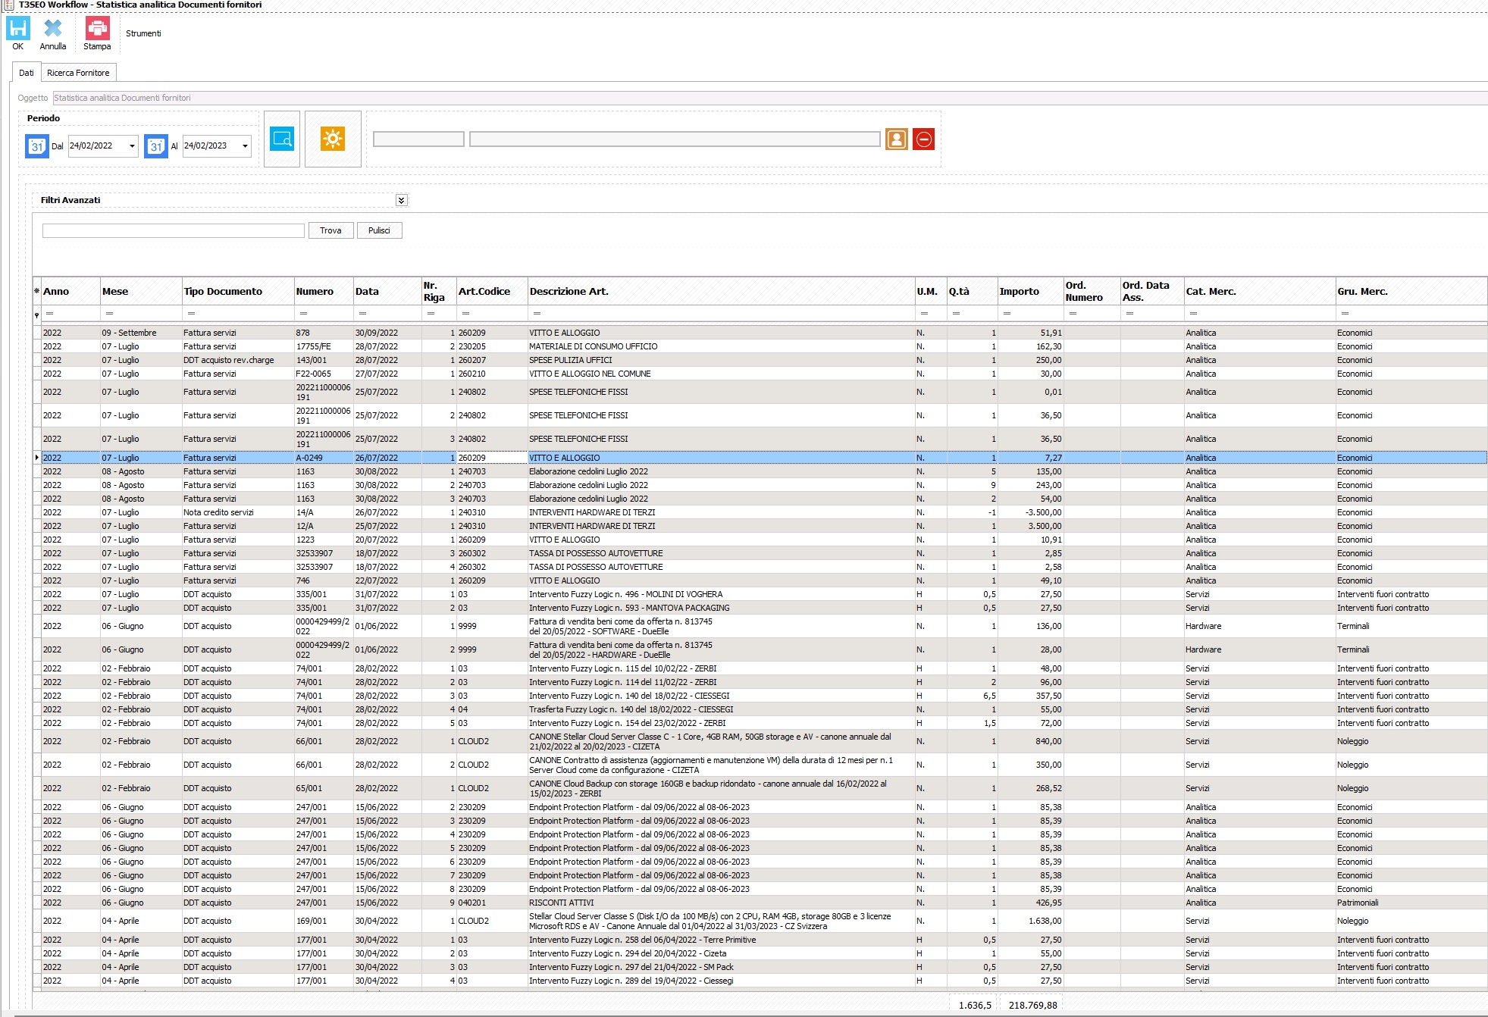Viewport: 1488px width, 1017px height.
Task: Click the total quantity '1.636,5' footer
Action: (x=975, y=1005)
